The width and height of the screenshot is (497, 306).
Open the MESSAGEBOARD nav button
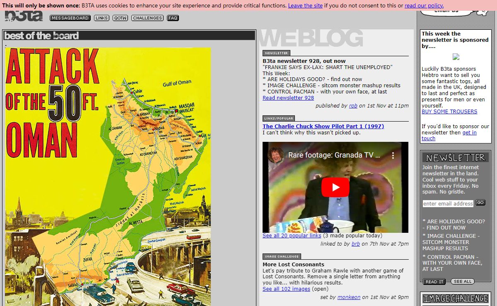[70, 18]
